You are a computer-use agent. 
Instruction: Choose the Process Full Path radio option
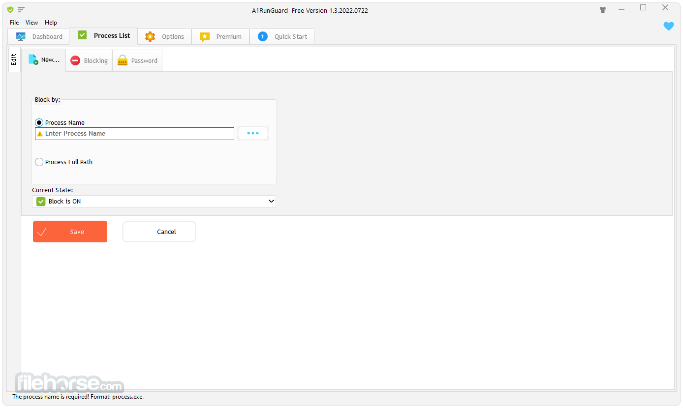pos(64,162)
